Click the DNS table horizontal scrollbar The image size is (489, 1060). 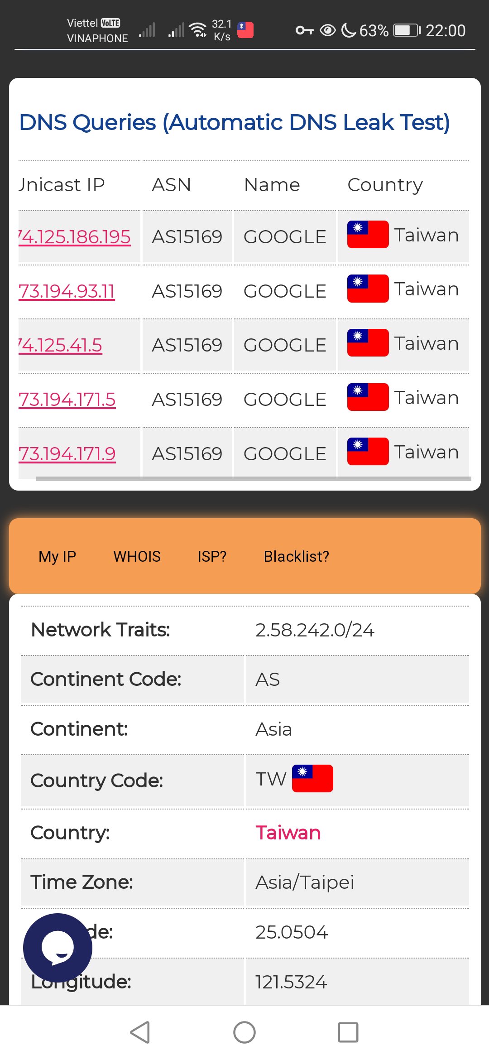pyautogui.click(x=254, y=478)
